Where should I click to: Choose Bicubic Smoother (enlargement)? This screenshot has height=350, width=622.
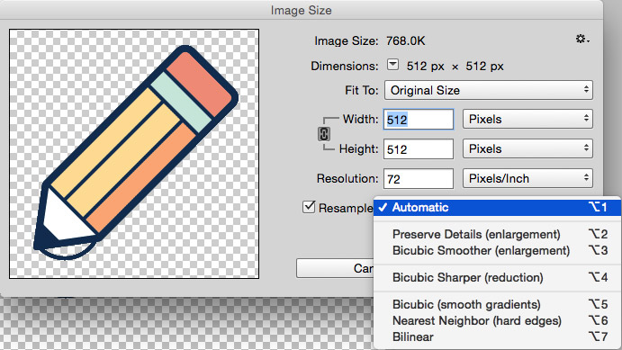click(x=497, y=250)
